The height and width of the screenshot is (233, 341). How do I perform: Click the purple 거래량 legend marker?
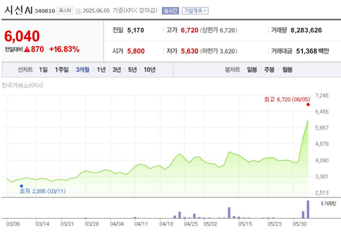click(322, 204)
